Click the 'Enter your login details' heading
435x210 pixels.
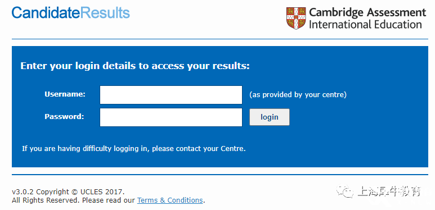(135, 66)
